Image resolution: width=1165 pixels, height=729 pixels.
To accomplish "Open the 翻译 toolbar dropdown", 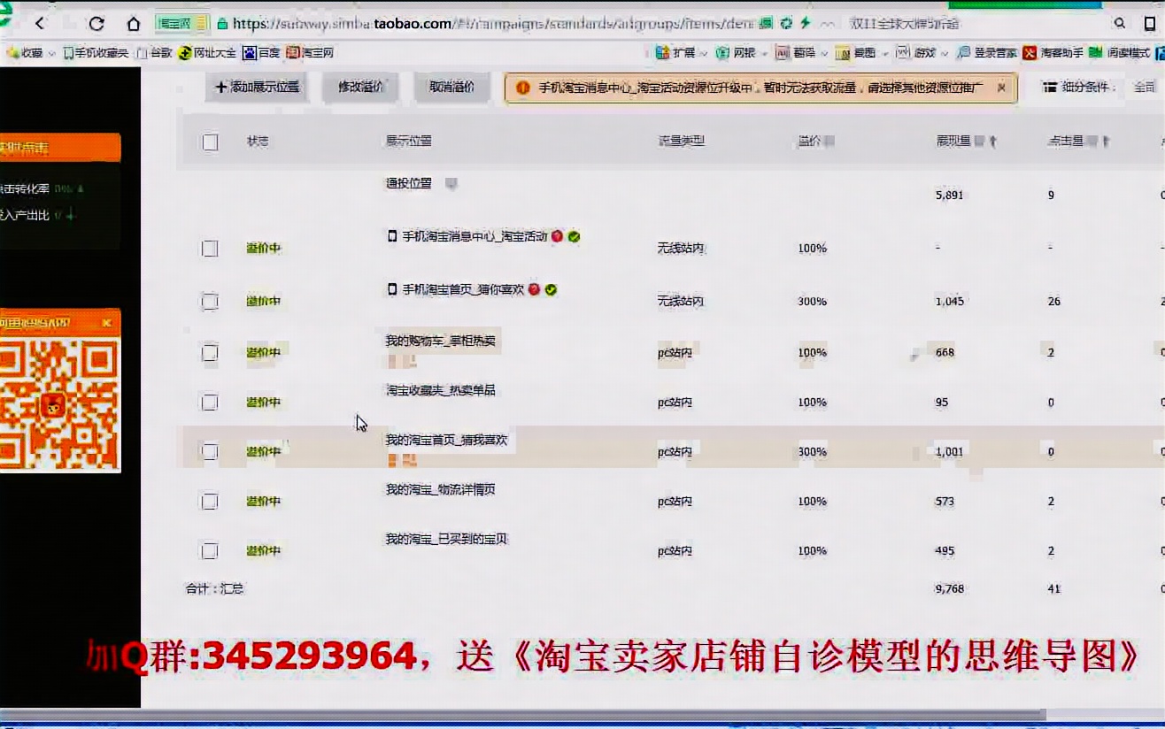I will [x=801, y=53].
